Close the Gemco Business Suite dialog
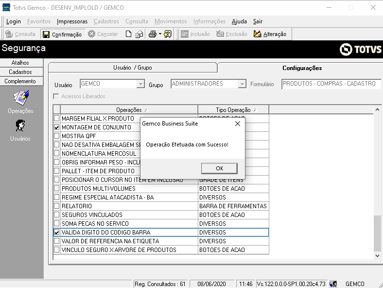Screen dimensions: 383x288 tap(237, 124)
